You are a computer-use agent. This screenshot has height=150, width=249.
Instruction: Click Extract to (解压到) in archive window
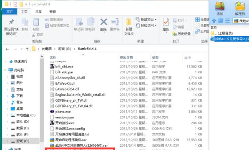pos(240,8)
